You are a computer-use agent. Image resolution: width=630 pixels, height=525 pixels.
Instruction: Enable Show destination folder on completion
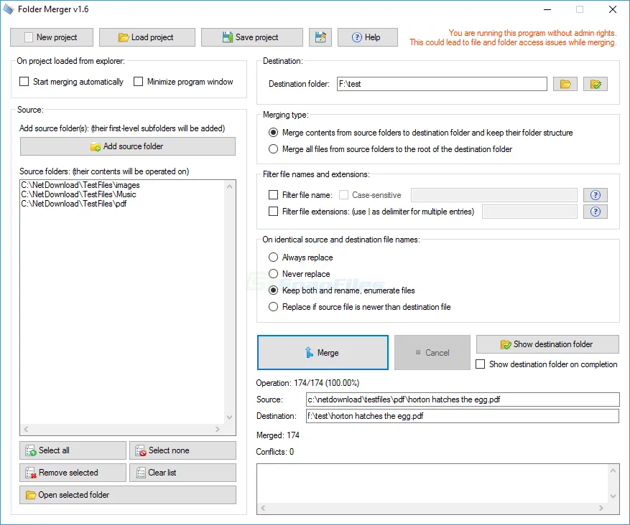point(480,364)
